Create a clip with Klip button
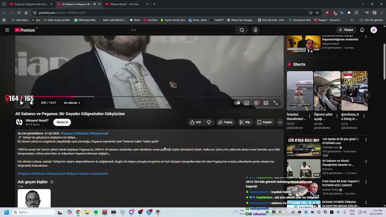The image size is (386, 217). click(x=245, y=122)
